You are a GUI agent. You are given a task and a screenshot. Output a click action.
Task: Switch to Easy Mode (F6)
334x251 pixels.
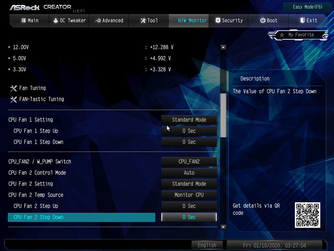tap(303, 7)
